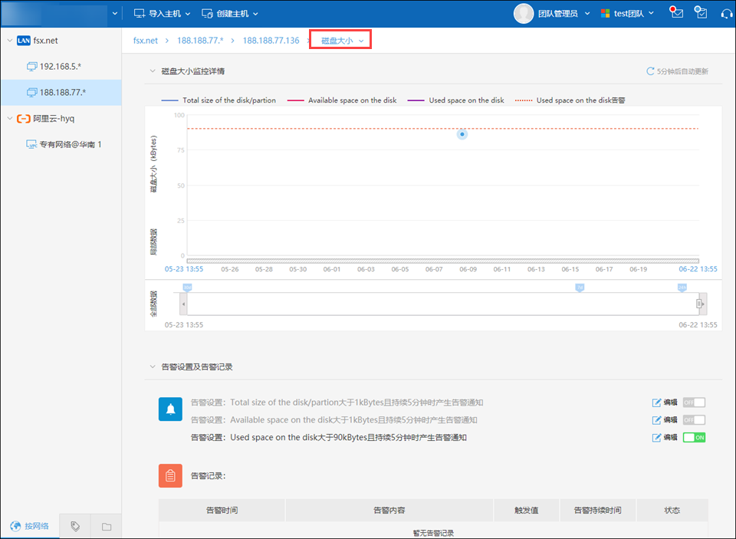The image size is (736, 539).
Task: Disable the Used space alarm toggle
Action: coord(693,438)
